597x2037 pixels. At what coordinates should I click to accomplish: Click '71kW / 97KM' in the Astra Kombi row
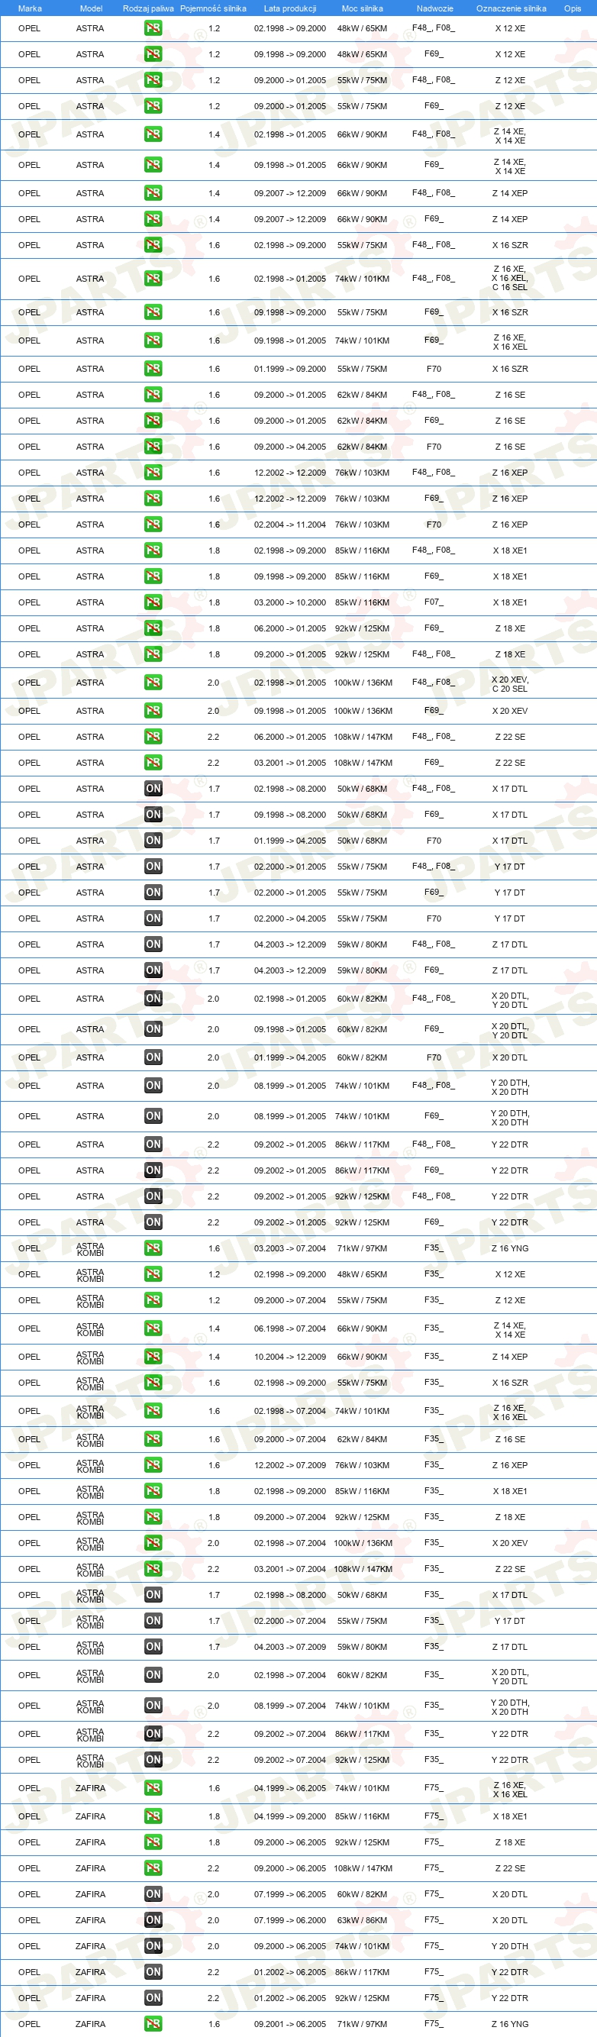click(x=362, y=1248)
